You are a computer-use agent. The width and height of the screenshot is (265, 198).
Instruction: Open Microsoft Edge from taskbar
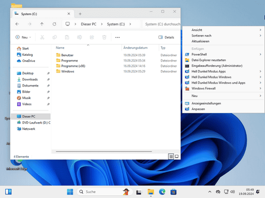[162, 192]
